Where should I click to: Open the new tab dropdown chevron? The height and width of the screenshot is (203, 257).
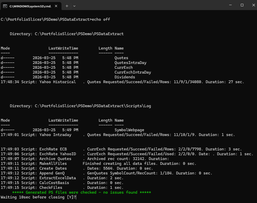coord(75,6)
